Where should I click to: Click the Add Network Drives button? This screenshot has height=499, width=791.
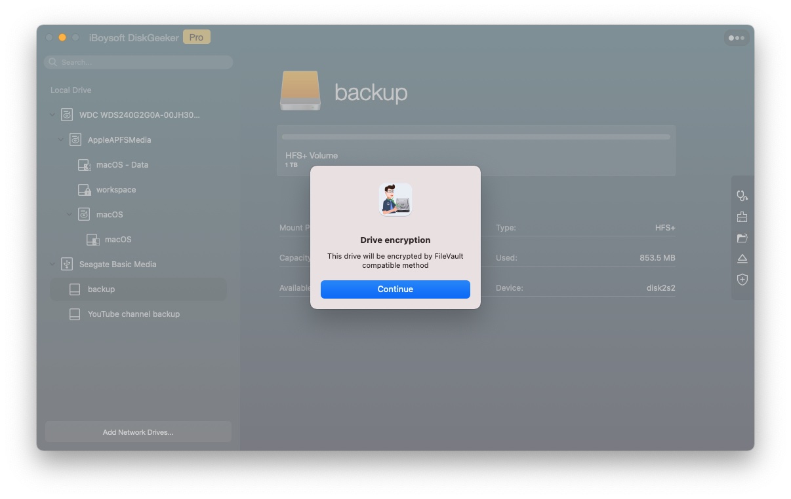(138, 432)
